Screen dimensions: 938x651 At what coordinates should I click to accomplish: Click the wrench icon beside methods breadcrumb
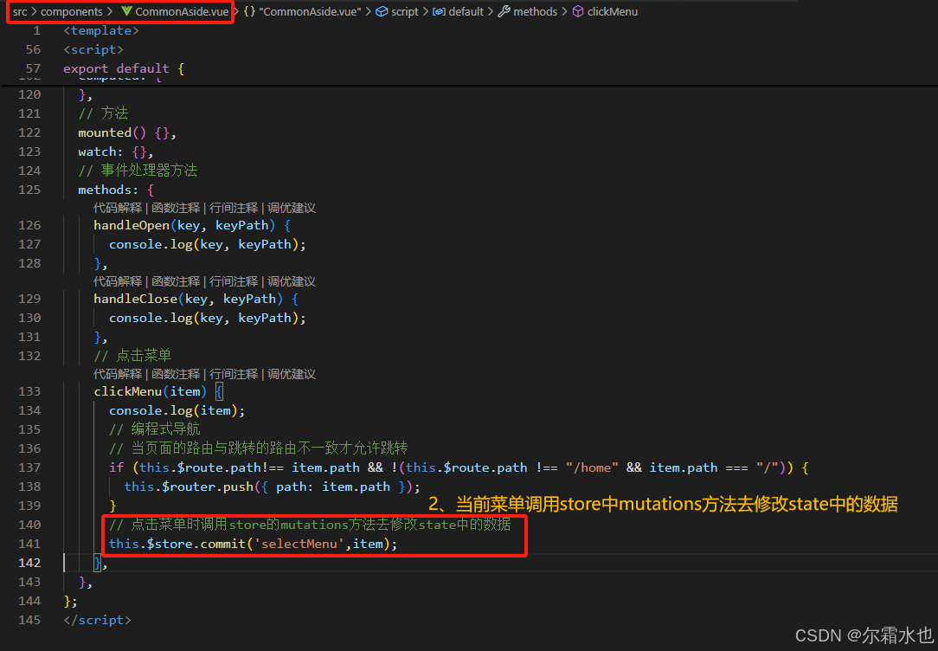click(x=504, y=11)
